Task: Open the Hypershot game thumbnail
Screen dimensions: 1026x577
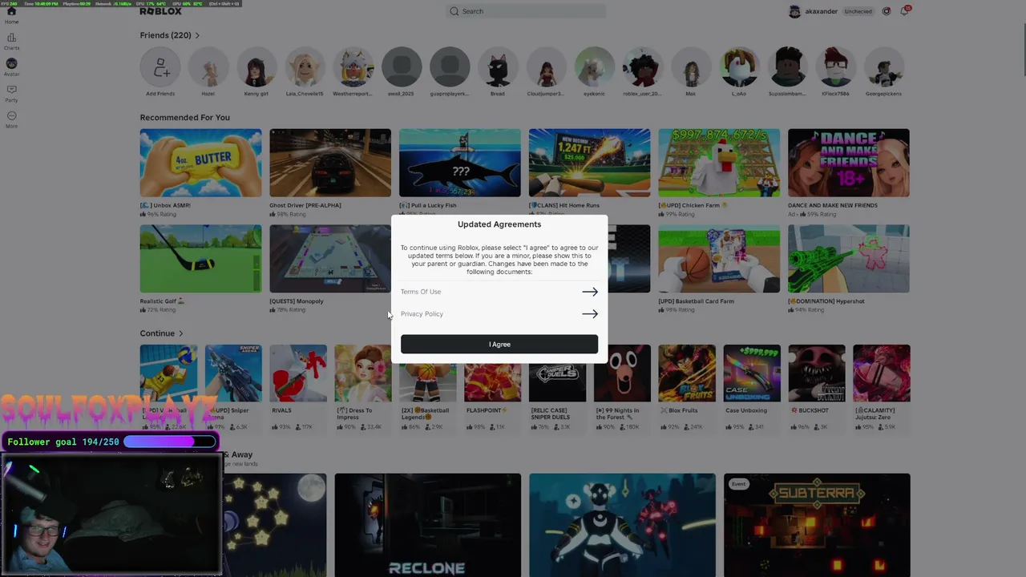Action: click(x=849, y=259)
